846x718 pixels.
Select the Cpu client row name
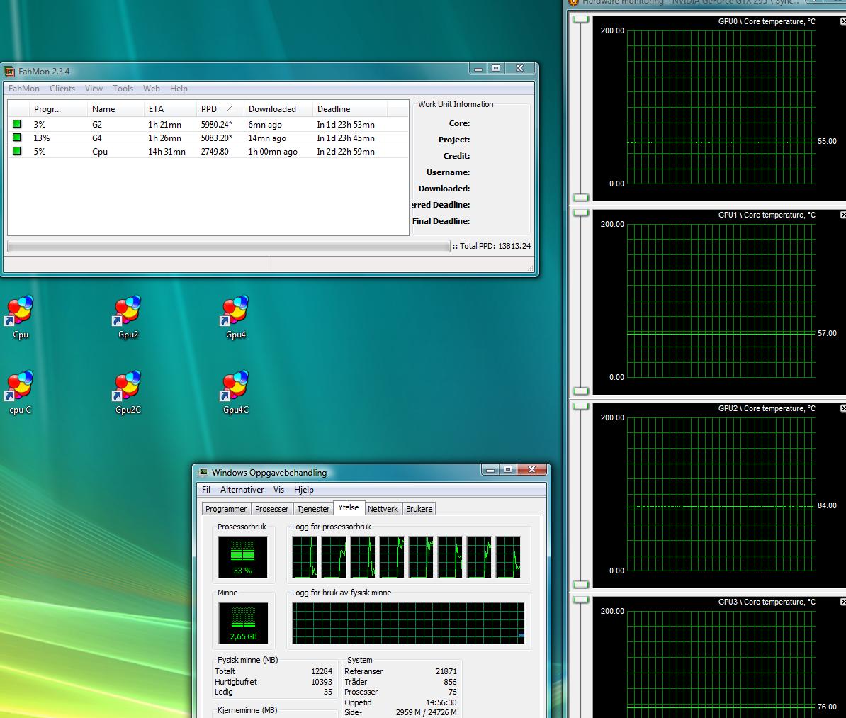click(x=100, y=151)
